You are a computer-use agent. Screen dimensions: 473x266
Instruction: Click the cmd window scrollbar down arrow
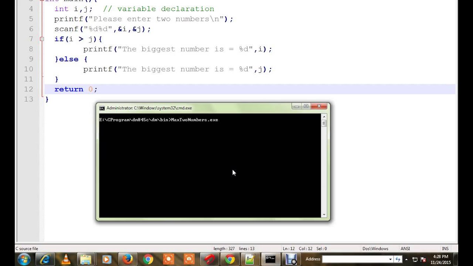pyautogui.click(x=324, y=215)
